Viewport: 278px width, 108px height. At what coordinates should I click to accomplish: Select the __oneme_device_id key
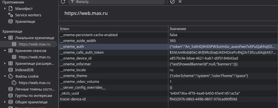click(x=76, y=58)
